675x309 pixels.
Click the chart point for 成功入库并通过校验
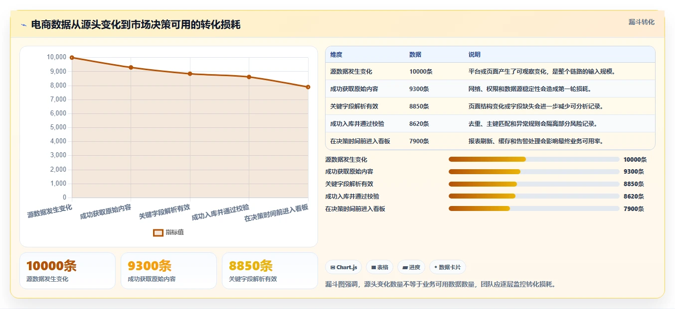click(x=249, y=77)
